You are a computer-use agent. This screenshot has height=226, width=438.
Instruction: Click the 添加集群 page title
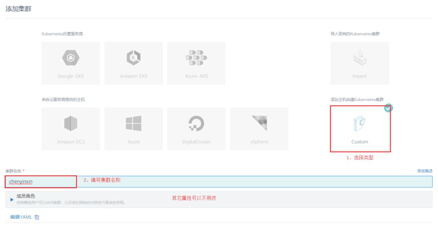point(18,9)
